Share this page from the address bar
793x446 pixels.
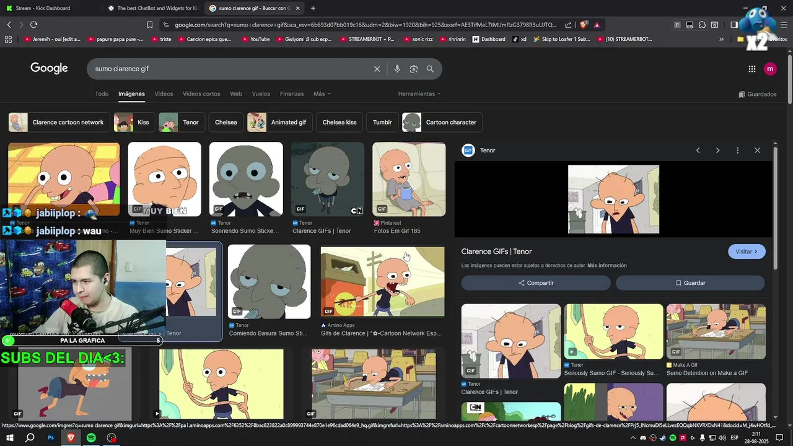[x=568, y=25]
